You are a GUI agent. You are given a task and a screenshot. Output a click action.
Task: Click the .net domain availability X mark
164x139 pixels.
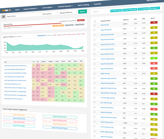tap(55, 35)
